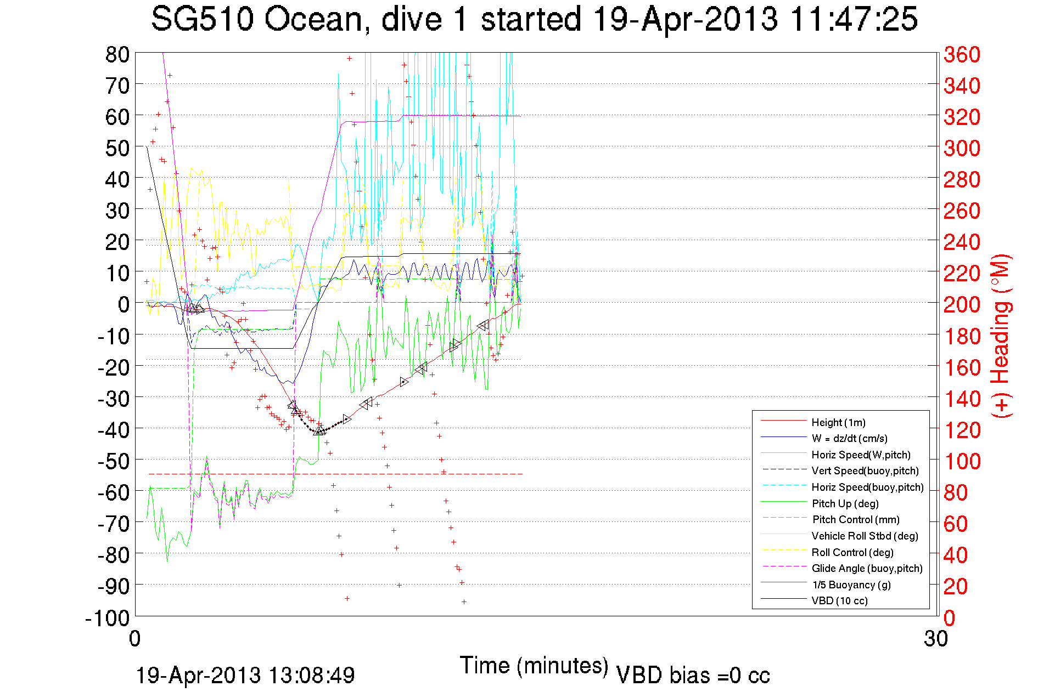Select the "Pitch Up (deg)" legend entry
The image size is (1038, 692).
[x=845, y=503]
